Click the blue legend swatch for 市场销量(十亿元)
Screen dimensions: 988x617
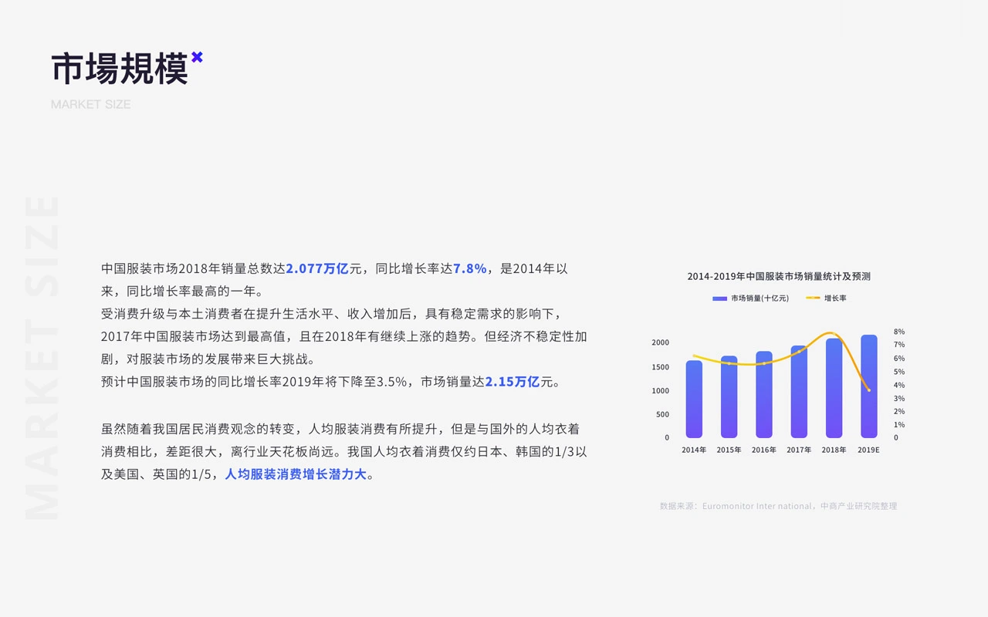click(x=719, y=298)
